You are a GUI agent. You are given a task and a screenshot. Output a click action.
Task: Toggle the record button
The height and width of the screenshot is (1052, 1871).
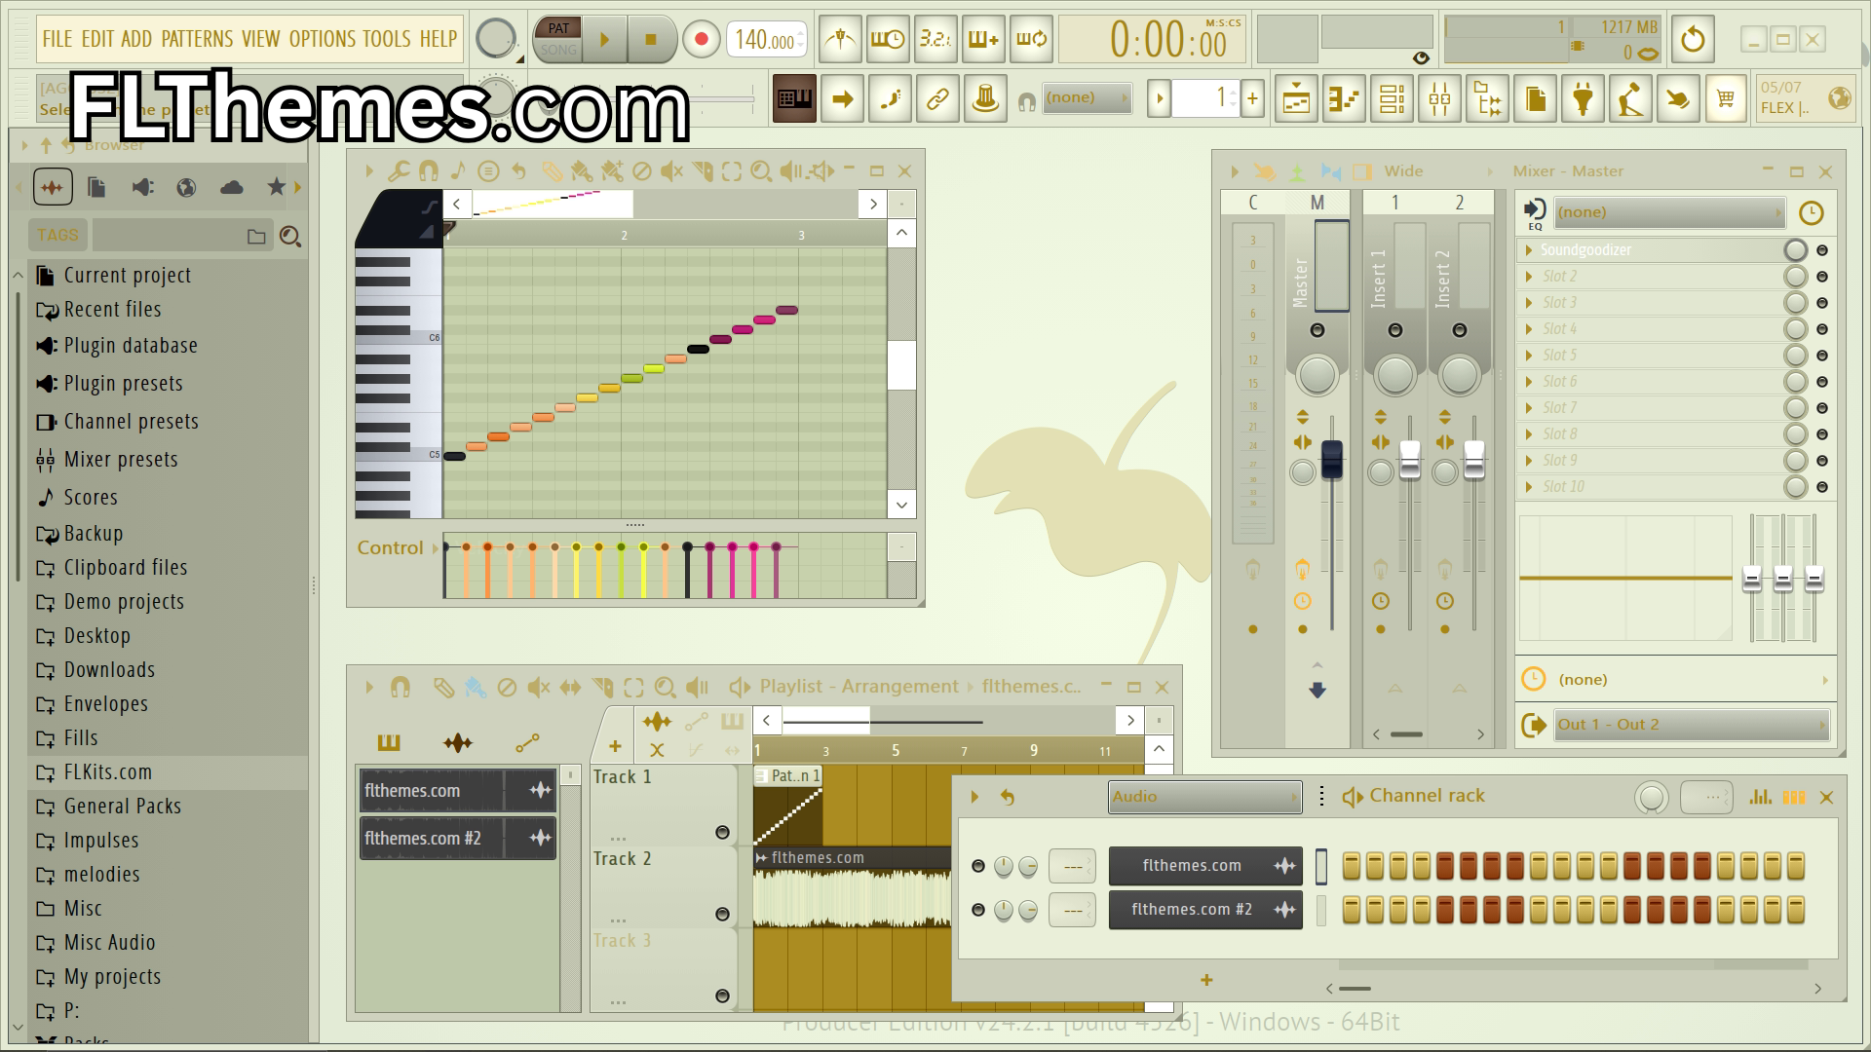pyautogui.click(x=701, y=40)
